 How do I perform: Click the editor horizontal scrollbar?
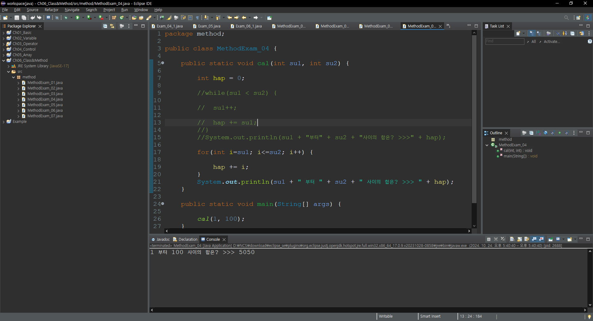click(x=317, y=231)
